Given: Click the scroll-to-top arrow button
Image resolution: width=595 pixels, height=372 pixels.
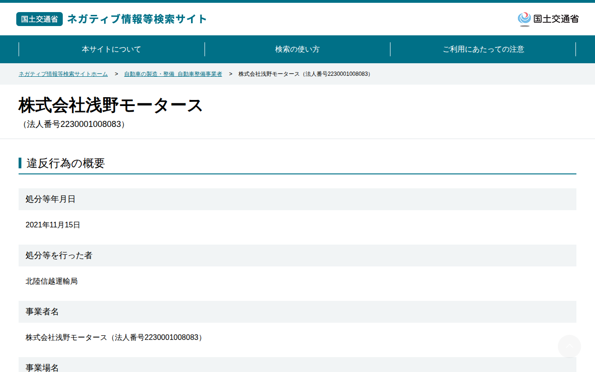Looking at the screenshot, I should point(569,346).
